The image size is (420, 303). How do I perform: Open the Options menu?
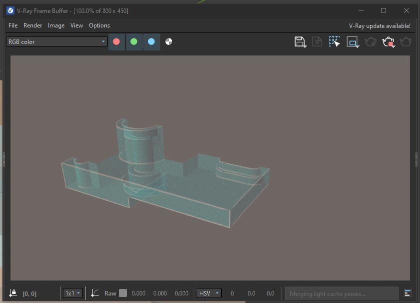[99, 25]
